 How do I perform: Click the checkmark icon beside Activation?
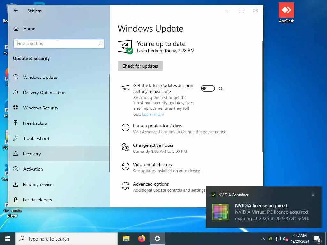tap(16, 169)
